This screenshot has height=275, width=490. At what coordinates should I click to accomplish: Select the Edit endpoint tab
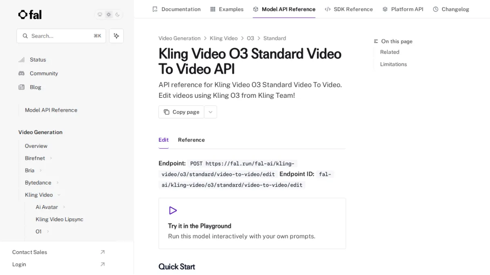(x=163, y=140)
